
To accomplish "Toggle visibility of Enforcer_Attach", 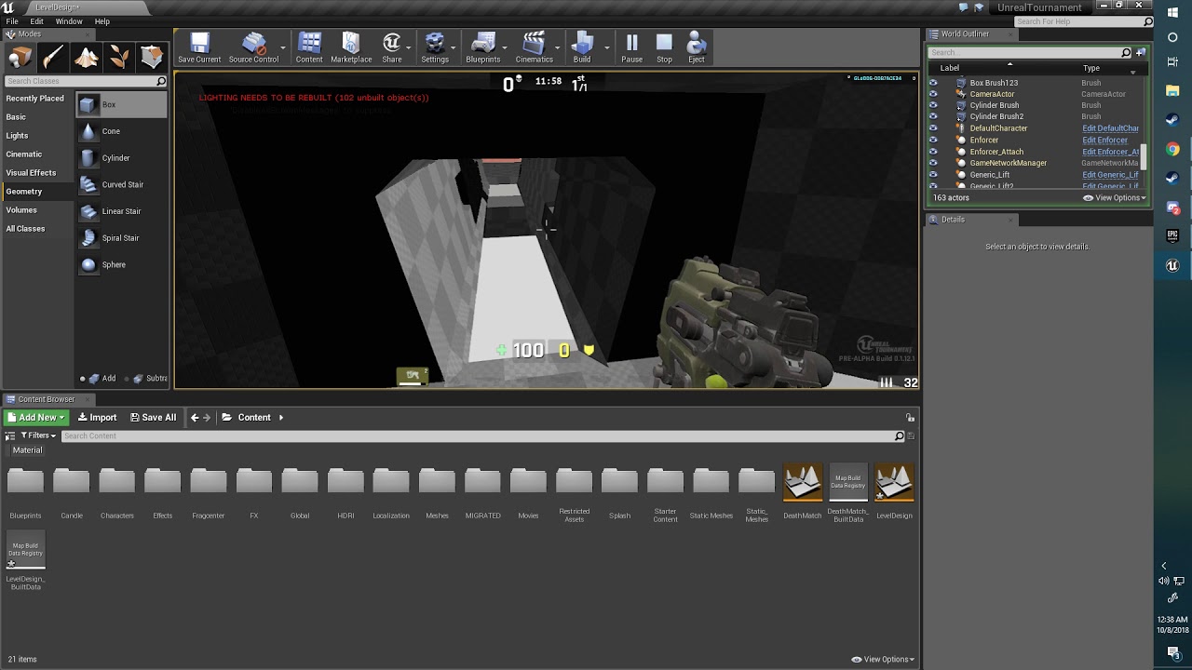I will (x=933, y=152).
